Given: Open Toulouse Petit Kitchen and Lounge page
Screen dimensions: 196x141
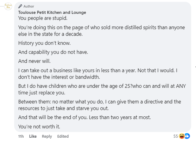Looking at the screenshot, I should 52,12.
